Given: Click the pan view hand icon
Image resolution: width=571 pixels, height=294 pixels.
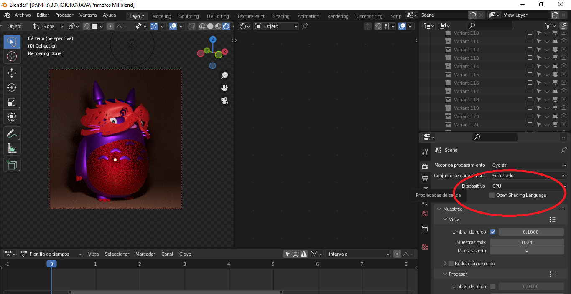Looking at the screenshot, I should [224, 88].
